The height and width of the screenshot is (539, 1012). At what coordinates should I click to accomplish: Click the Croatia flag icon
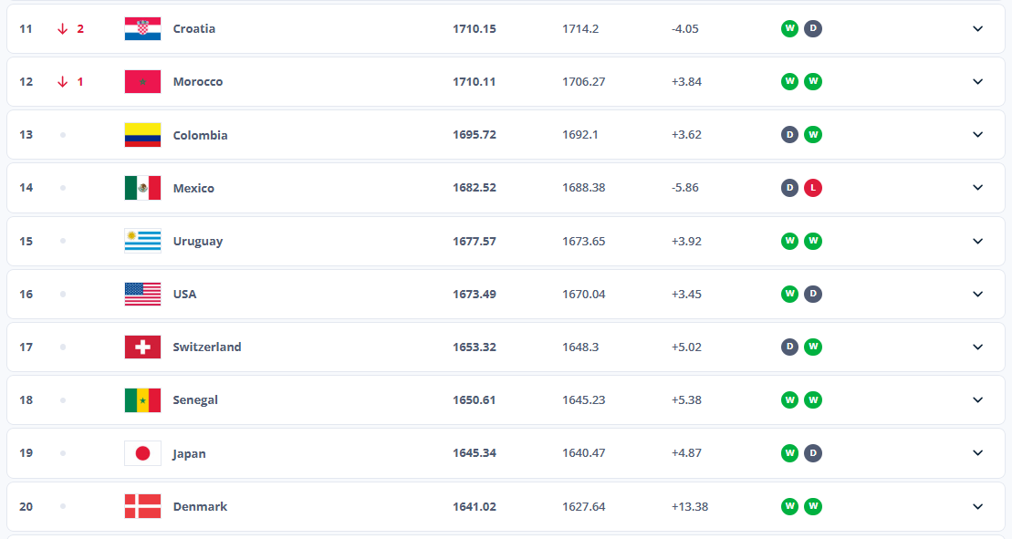(142, 28)
